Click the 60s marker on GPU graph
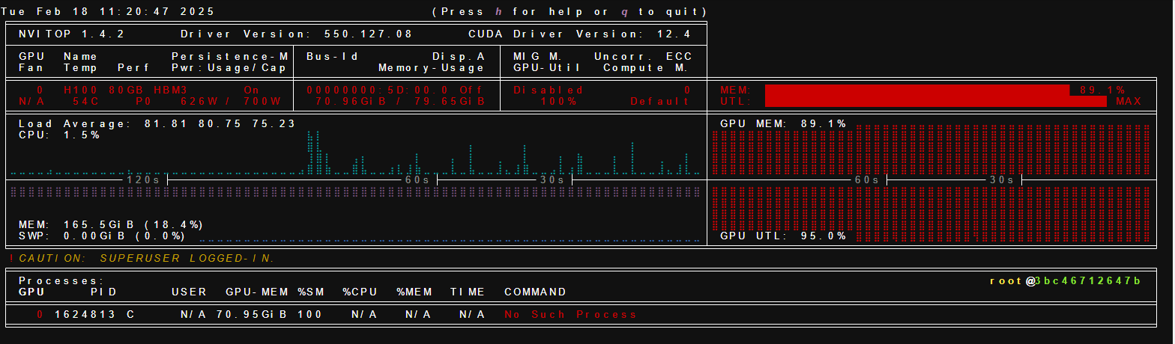The image size is (1175, 344). pos(868,180)
